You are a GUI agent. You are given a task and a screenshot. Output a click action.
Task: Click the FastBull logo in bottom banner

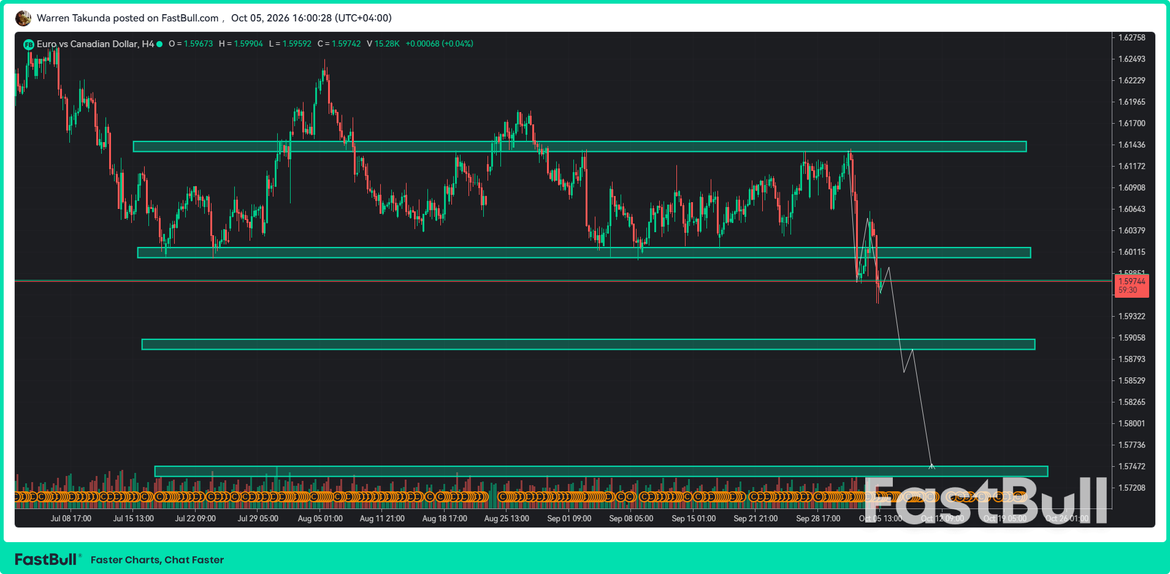point(47,559)
